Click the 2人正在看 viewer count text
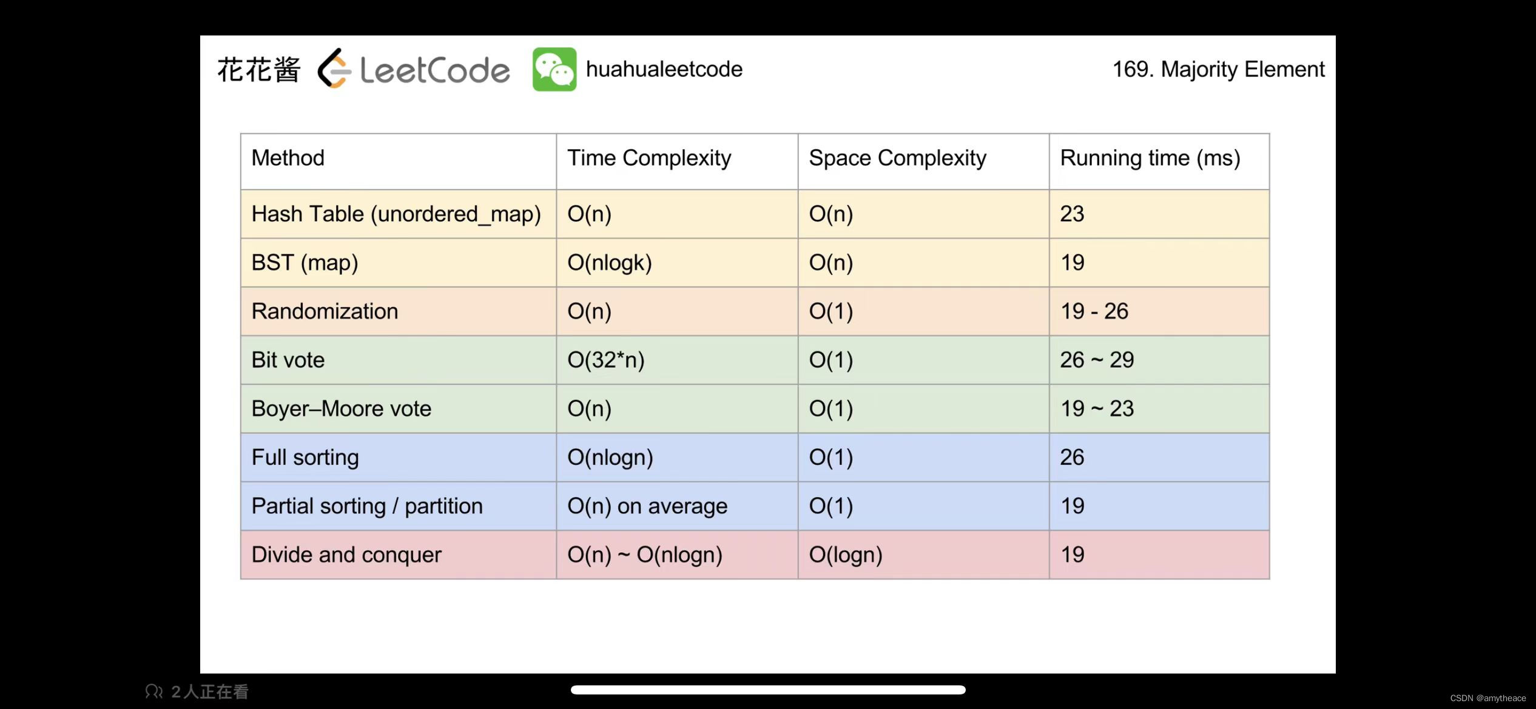1536x709 pixels. [210, 691]
